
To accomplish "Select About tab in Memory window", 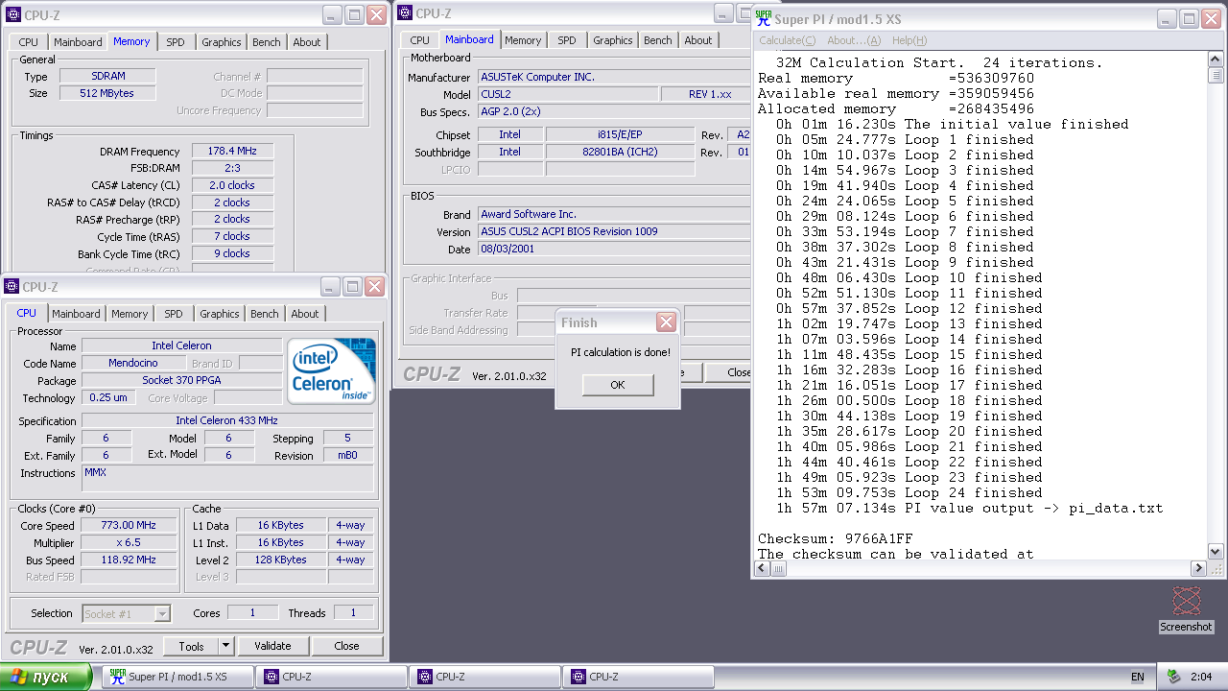I will (x=307, y=42).
